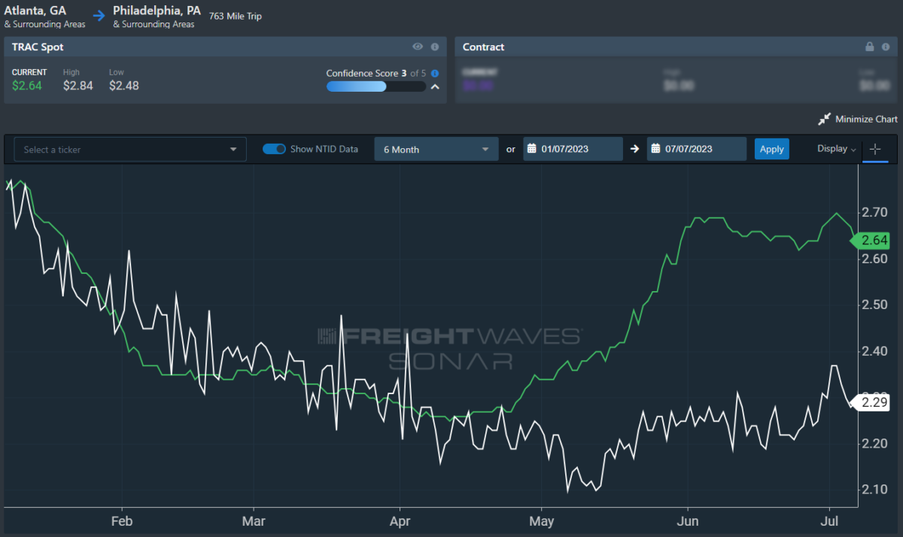Screen dimensions: 903x537
Task: Select the crosshair cursor tool
Action: click(x=875, y=149)
